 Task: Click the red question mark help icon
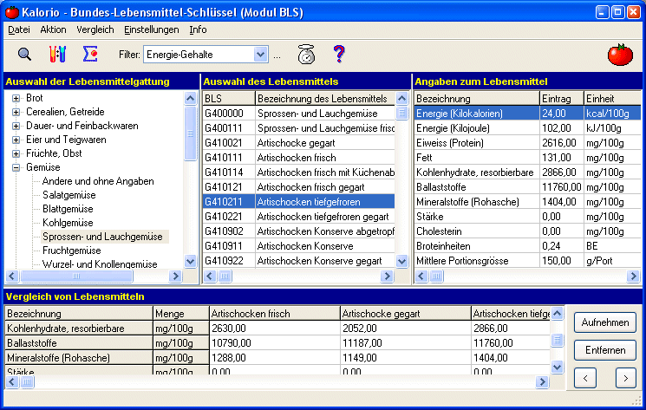(339, 54)
